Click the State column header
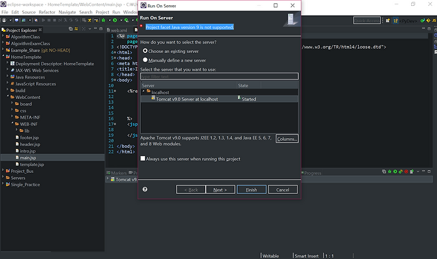The width and height of the screenshot is (437, 259). 249,85
